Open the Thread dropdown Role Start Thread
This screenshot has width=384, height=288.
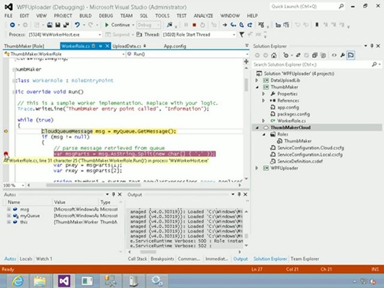pos(199,34)
